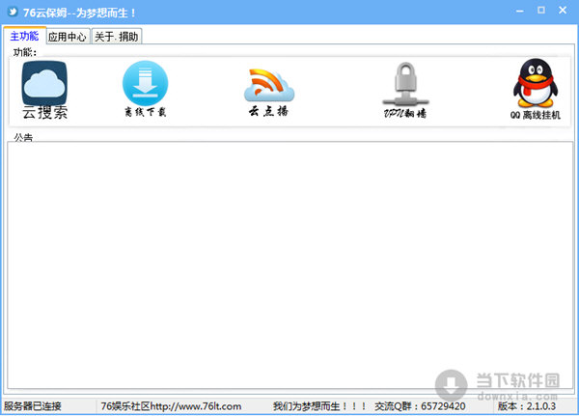Click the 公告 section label
Image resolution: width=579 pixels, height=416 pixels.
[23, 137]
